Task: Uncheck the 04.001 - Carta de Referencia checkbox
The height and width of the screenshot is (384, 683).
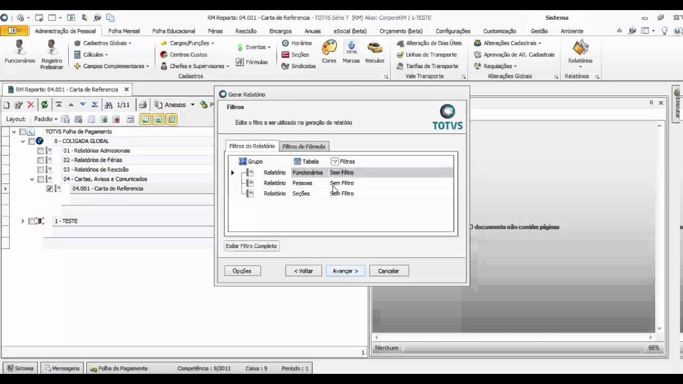Action: (50, 189)
